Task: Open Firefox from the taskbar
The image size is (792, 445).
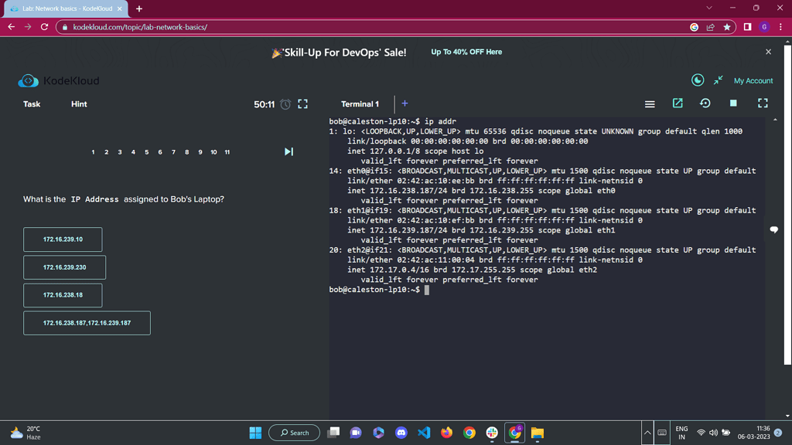Action: point(446,433)
